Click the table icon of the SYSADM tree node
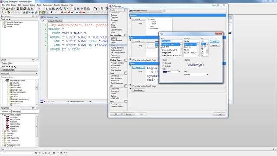 tap(8, 81)
